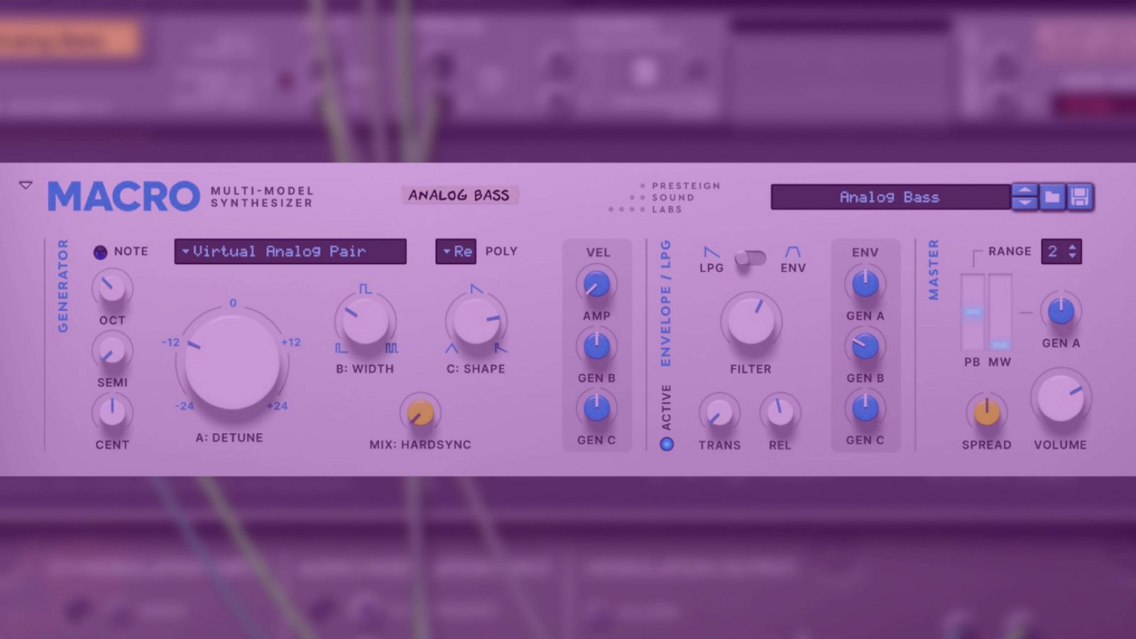Viewport: 1136px width, 639px height.
Task: Toggle the Active envelope LED button
Action: coord(667,444)
